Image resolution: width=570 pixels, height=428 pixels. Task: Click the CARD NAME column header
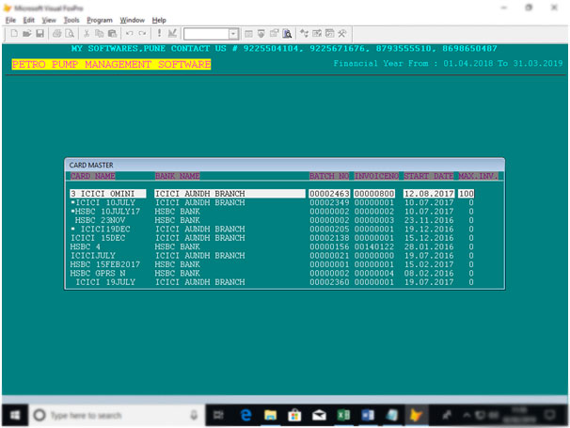point(93,176)
